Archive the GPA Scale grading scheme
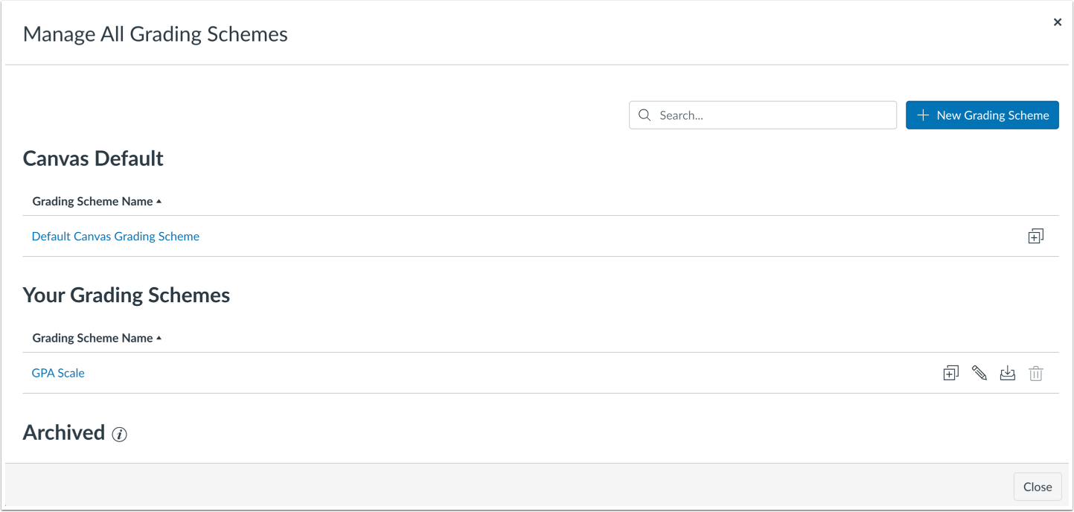The width and height of the screenshot is (1074, 512). (1007, 374)
